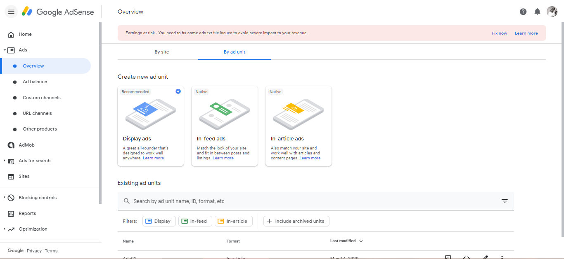Open Custom channels in the sidebar

click(x=42, y=98)
